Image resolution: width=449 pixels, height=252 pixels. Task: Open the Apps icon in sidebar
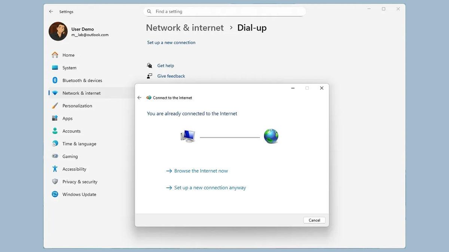point(55,118)
